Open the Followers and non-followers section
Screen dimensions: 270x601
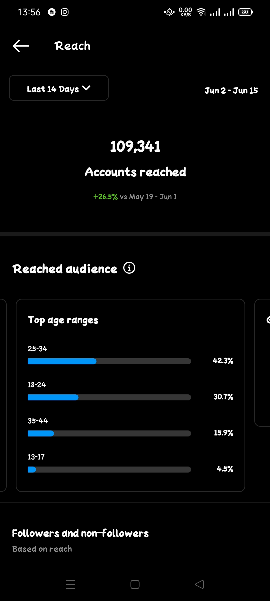click(80, 533)
